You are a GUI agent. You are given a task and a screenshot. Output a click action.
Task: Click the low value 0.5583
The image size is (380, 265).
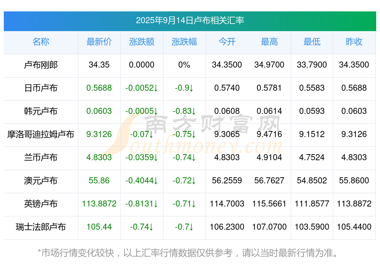pos(312,88)
